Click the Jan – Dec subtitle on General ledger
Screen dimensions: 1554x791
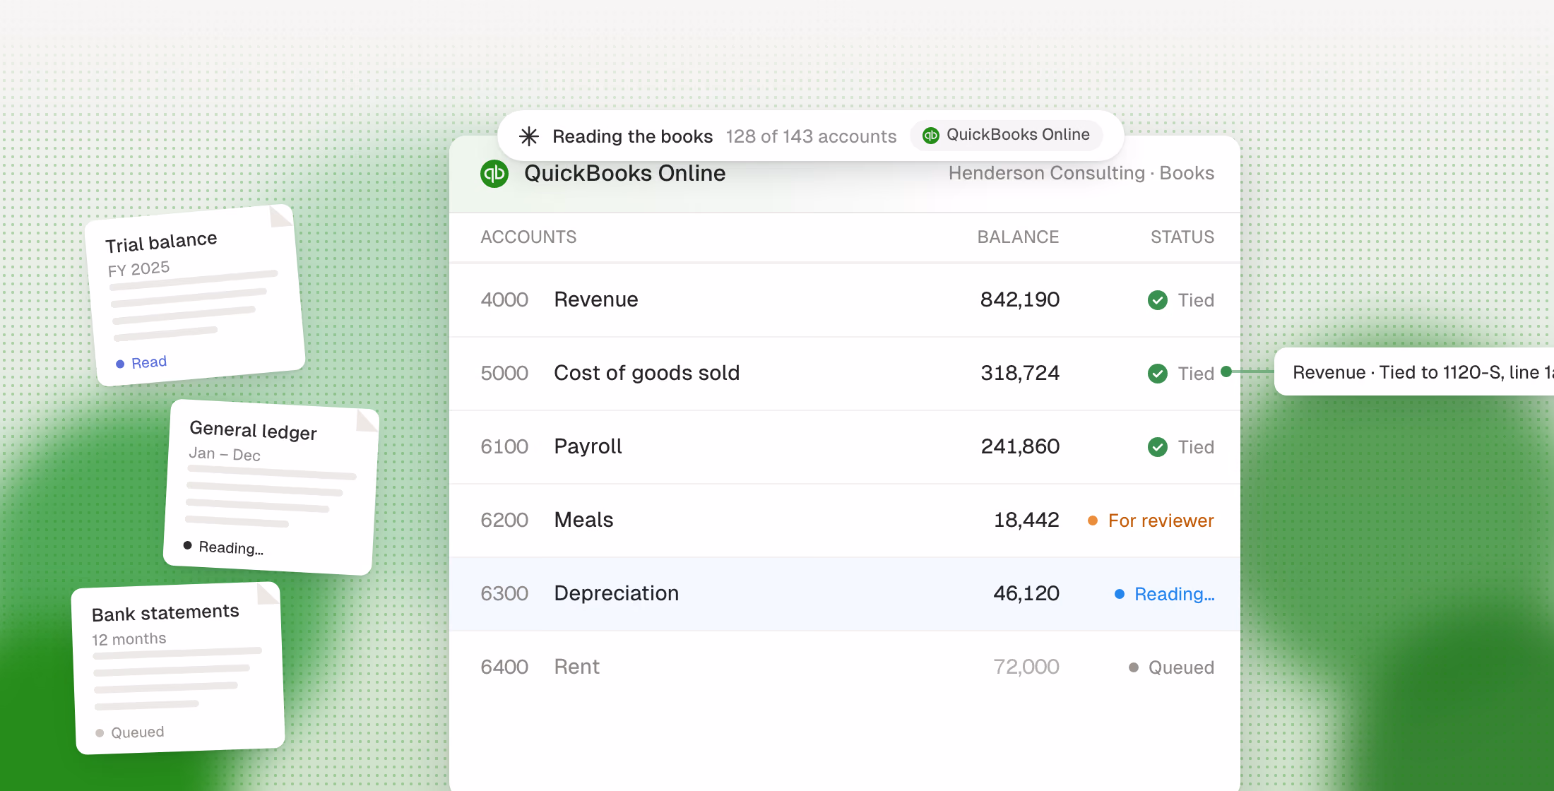(225, 454)
